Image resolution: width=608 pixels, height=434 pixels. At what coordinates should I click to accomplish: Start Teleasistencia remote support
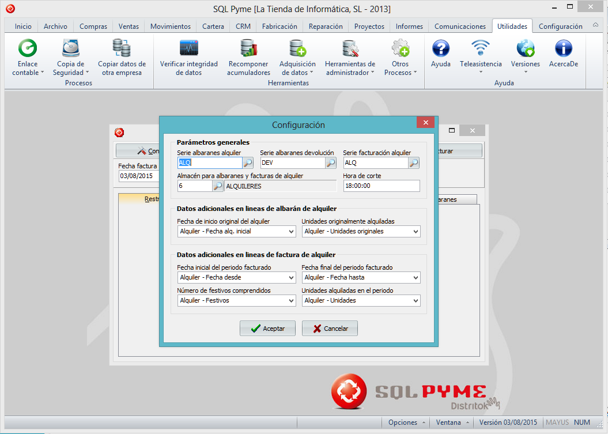tap(481, 48)
